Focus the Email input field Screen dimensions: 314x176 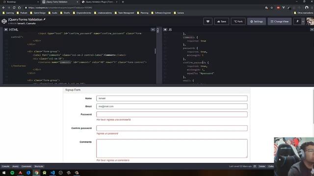point(172,107)
